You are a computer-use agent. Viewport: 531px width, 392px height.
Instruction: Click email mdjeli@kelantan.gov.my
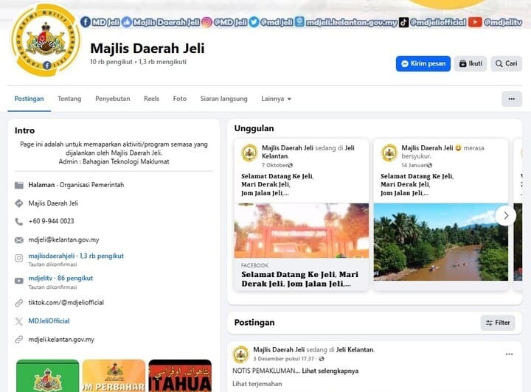[x=63, y=239]
